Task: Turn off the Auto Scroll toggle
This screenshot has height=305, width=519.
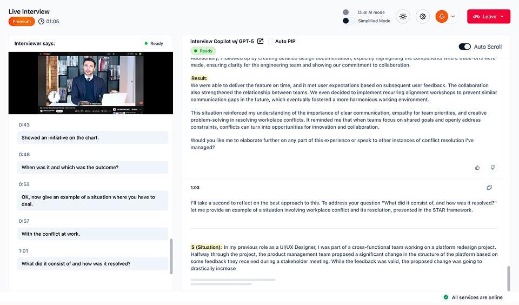Action: 464,47
